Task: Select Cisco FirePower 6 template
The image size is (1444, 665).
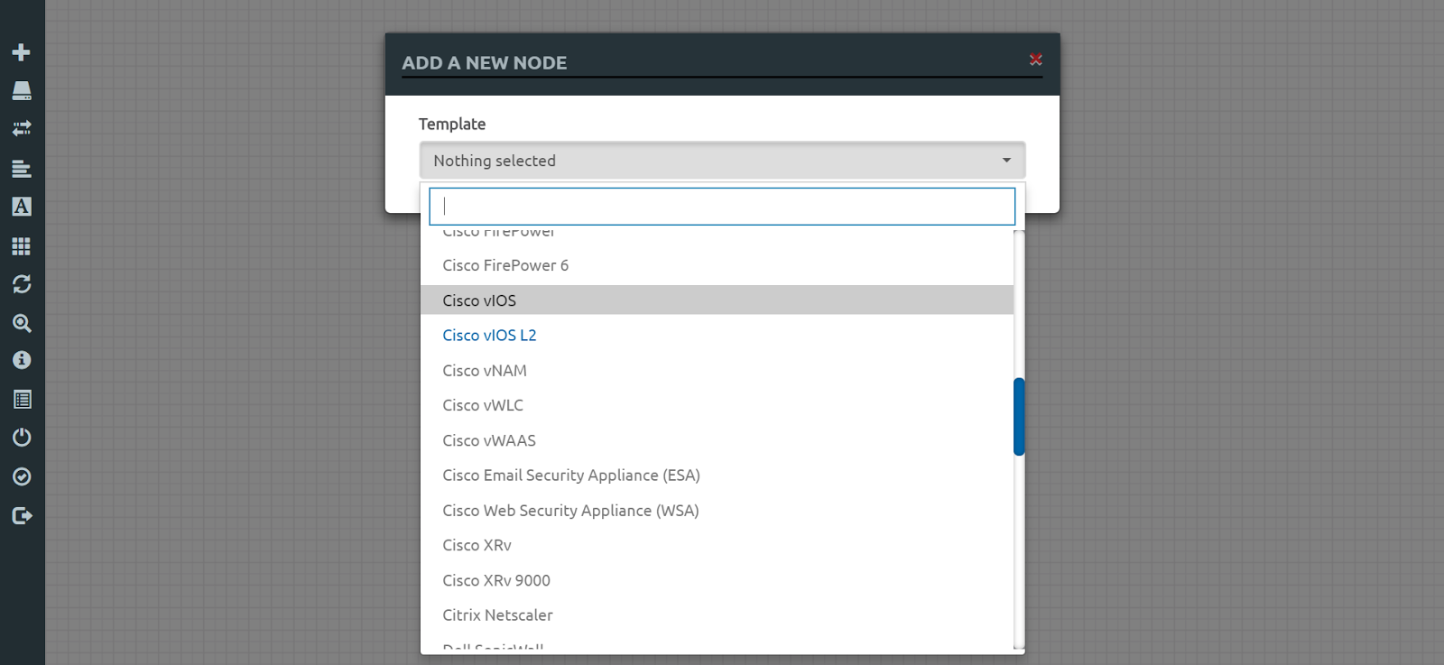Action: (x=717, y=265)
